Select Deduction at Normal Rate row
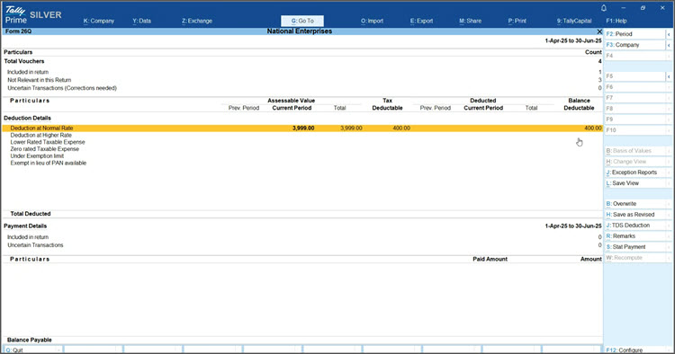 (x=302, y=128)
